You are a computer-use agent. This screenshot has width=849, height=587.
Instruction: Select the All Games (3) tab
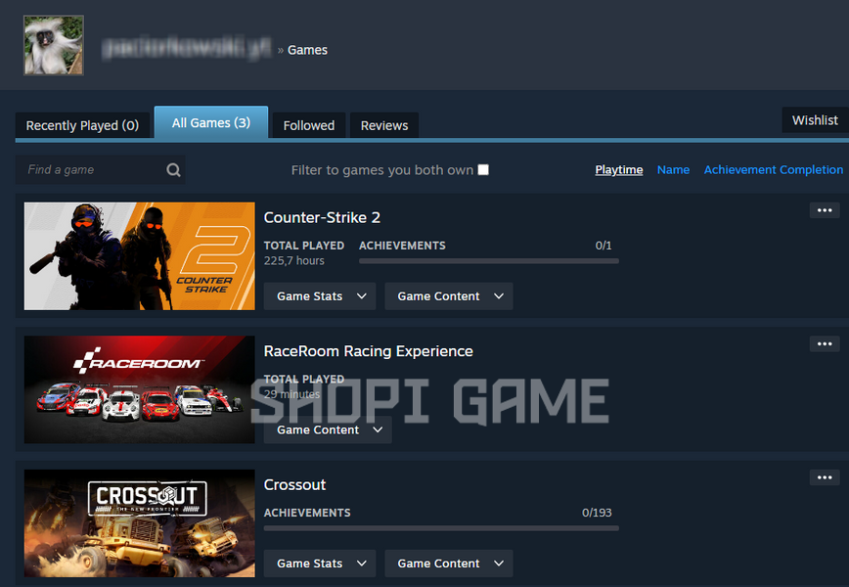(211, 123)
